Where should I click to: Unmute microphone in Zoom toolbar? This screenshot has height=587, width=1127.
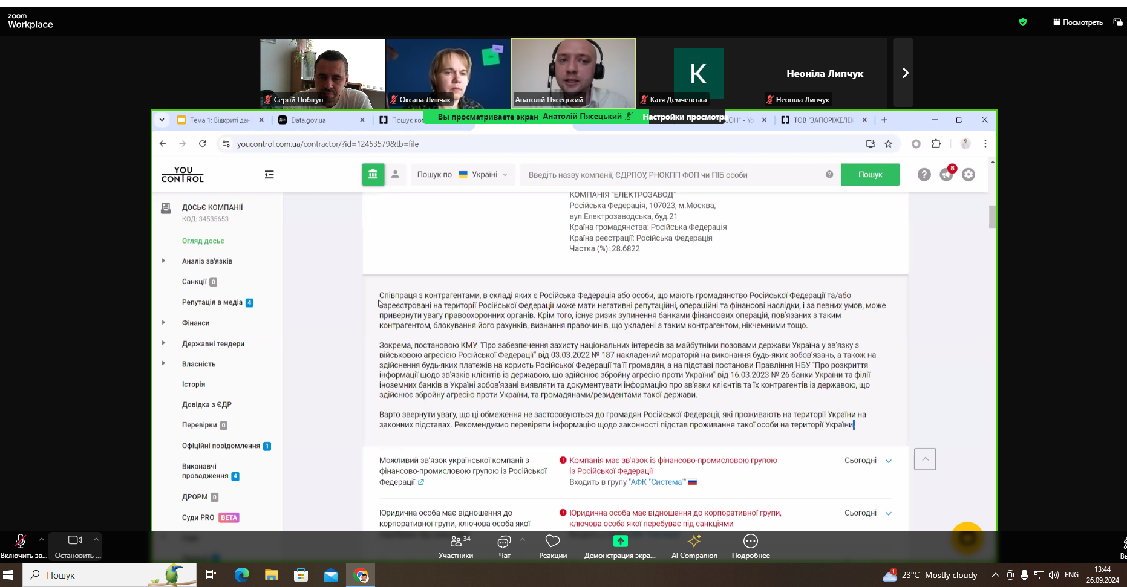21,546
